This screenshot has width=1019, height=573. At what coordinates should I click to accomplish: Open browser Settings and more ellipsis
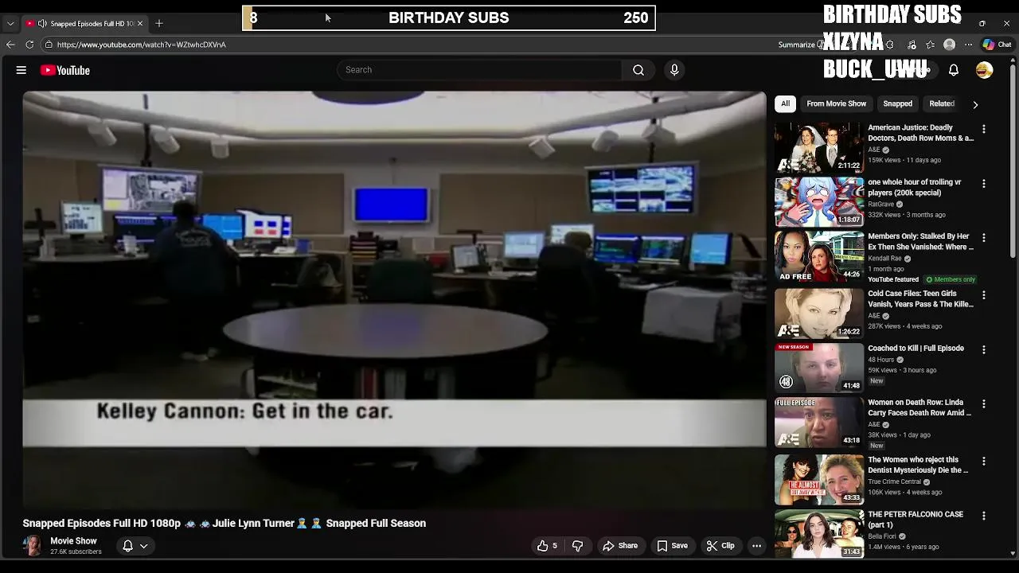(968, 45)
